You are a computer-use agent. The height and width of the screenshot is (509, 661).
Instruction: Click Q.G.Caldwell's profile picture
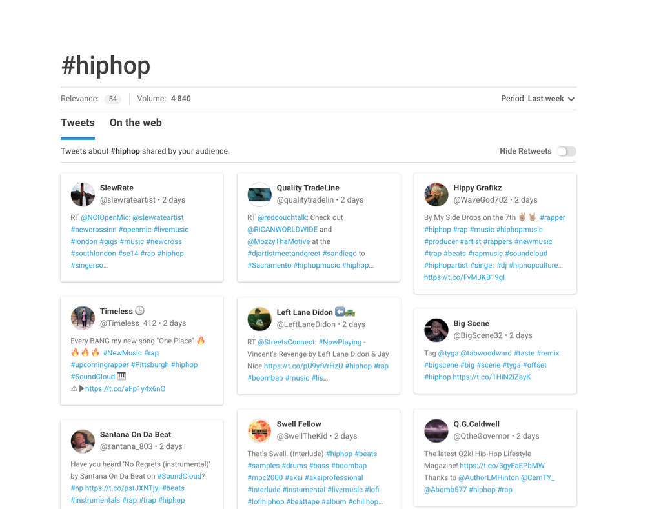(436, 430)
